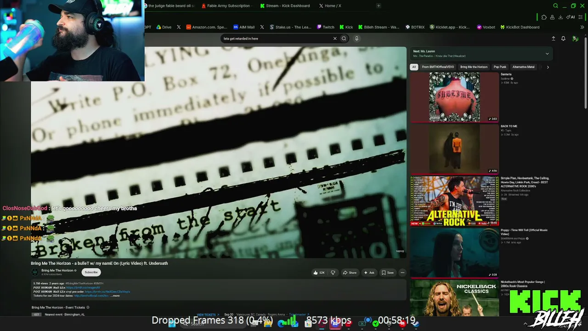Open the Drive bookmark
The width and height of the screenshot is (588, 331).
164,27
